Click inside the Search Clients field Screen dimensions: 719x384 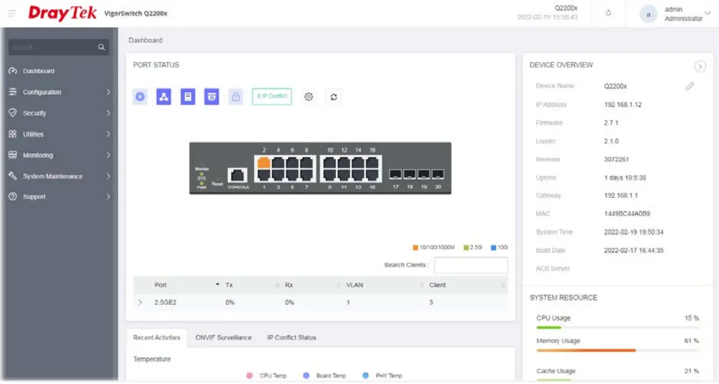click(471, 265)
